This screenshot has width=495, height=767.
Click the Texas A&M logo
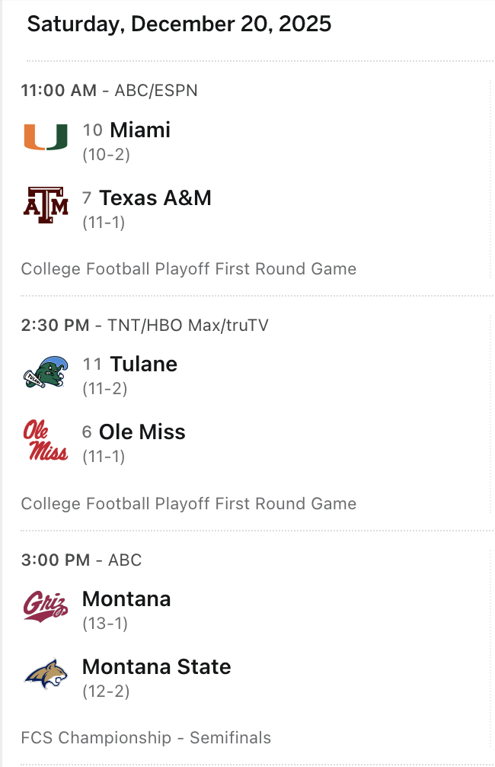pyautogui.click(x=46, y=206)
